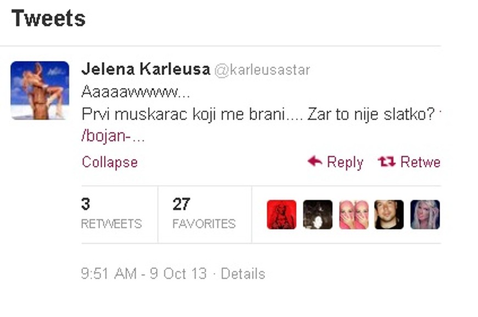Open the 9:51 AM - 9 Oct 13 timestamp
Screen dimensions: 478x317
(x=144, y=274)
